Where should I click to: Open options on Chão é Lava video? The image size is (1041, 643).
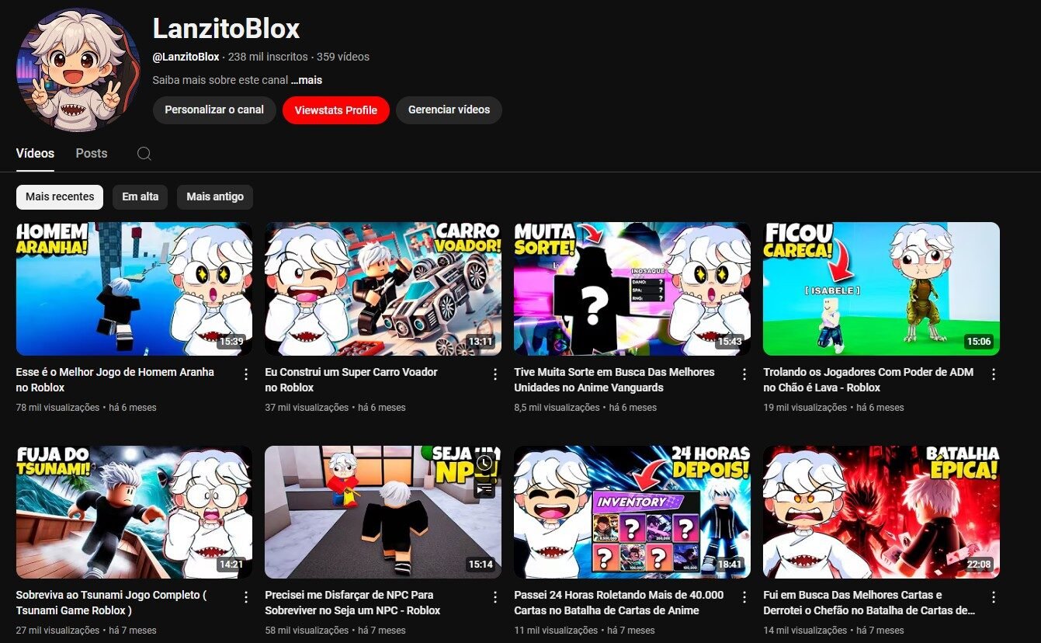(x=994, y=374)
